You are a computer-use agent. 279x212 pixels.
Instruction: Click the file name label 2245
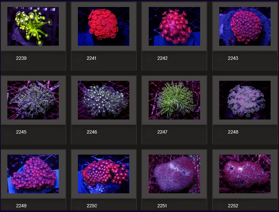(x=21, y=132)
